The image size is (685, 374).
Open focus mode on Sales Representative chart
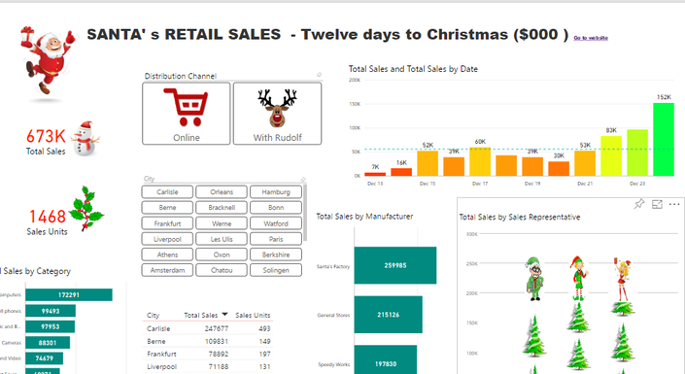pos(657,204)
